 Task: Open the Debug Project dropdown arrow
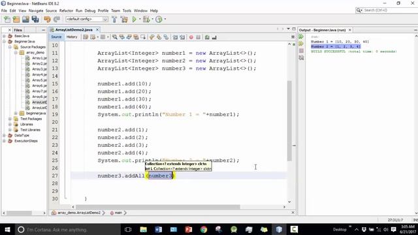pyautogui.click(x=152, y=19)
